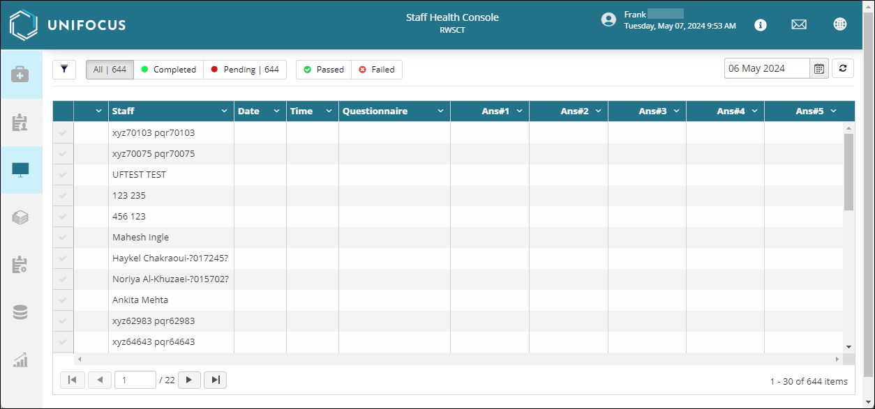This screenshot has height=409, width=875.
Task: Open the Ans#3 column dropdown
Action: 675,110
